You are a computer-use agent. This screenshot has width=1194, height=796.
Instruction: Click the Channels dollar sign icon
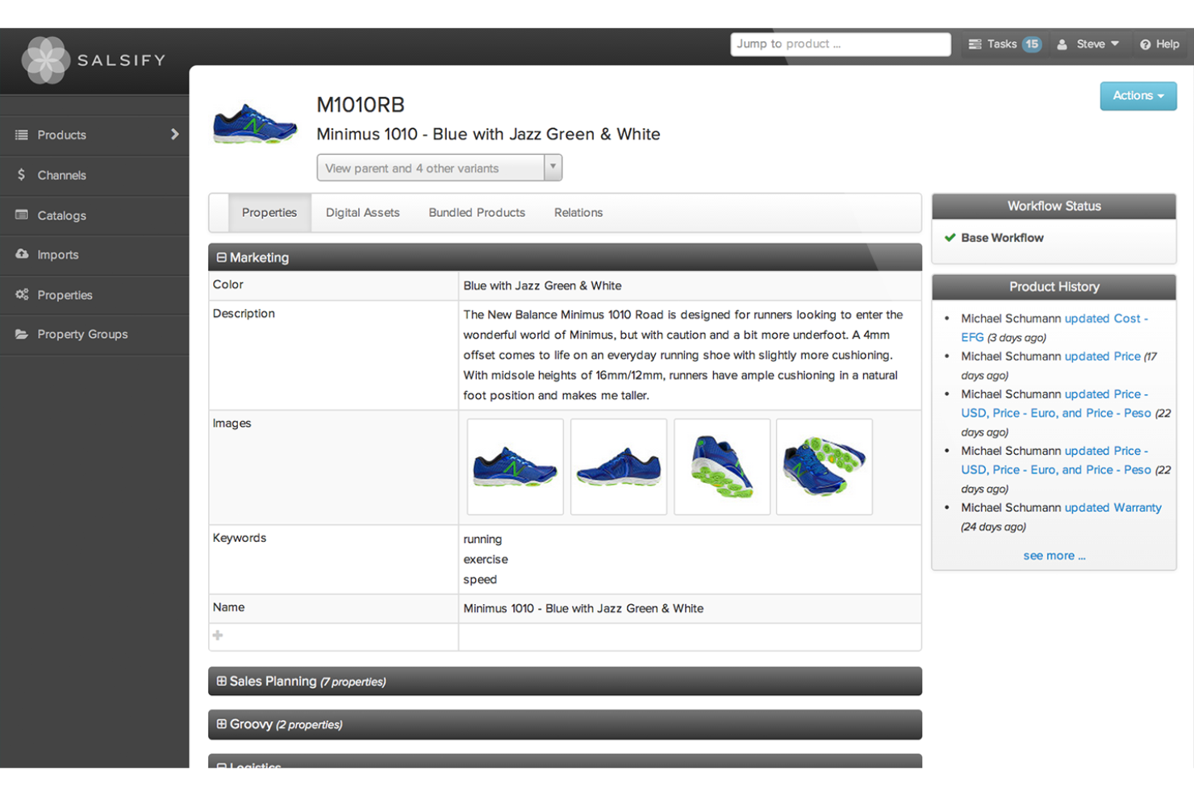click(21, 175)
